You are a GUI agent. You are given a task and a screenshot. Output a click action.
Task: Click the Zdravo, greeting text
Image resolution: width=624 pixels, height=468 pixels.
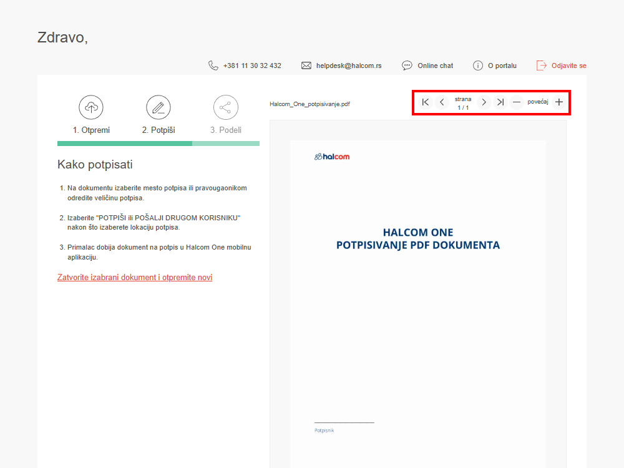tap(62, 37)
